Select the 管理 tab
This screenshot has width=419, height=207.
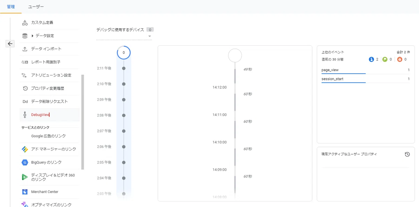coord(11,7)
